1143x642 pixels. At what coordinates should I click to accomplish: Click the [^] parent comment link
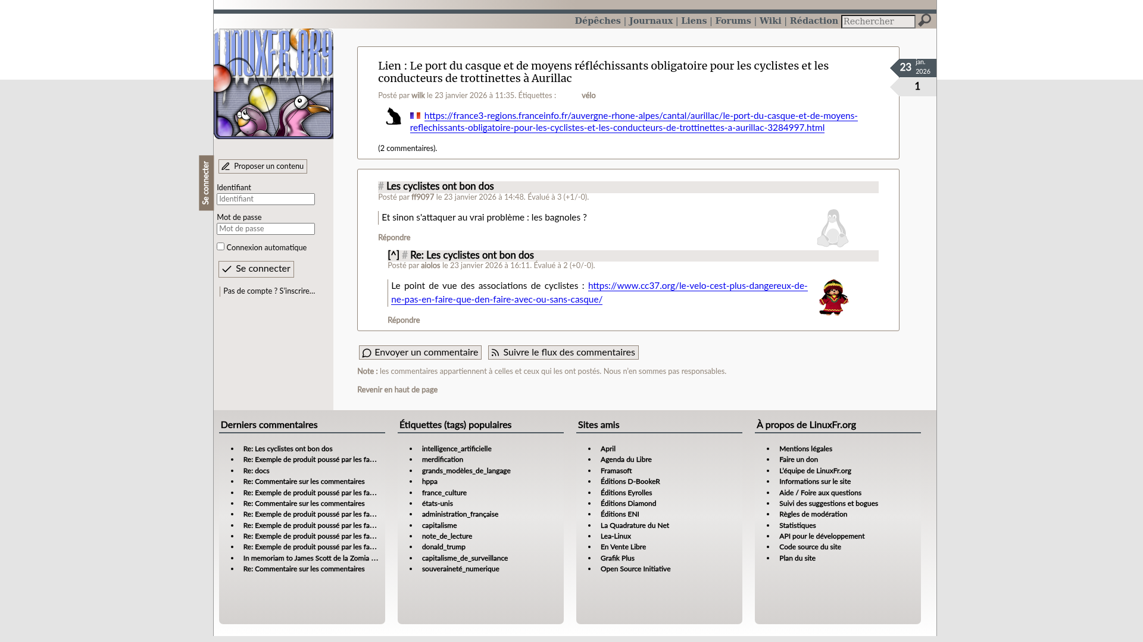tap(394, 256)
